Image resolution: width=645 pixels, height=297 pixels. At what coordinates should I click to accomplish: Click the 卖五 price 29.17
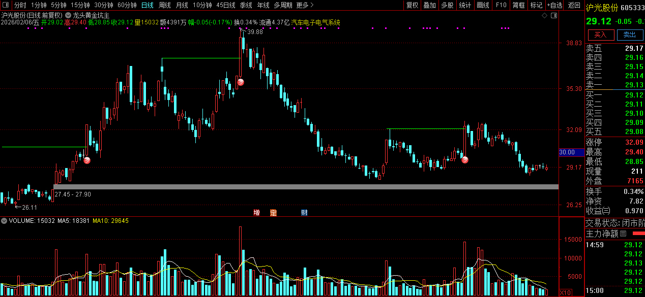[x=634, y=49]
